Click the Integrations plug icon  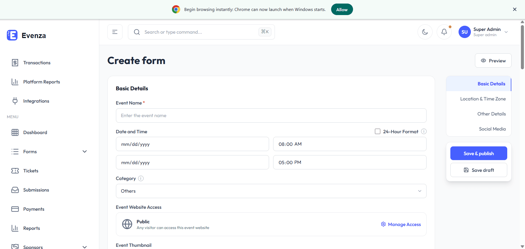[15, 101]
